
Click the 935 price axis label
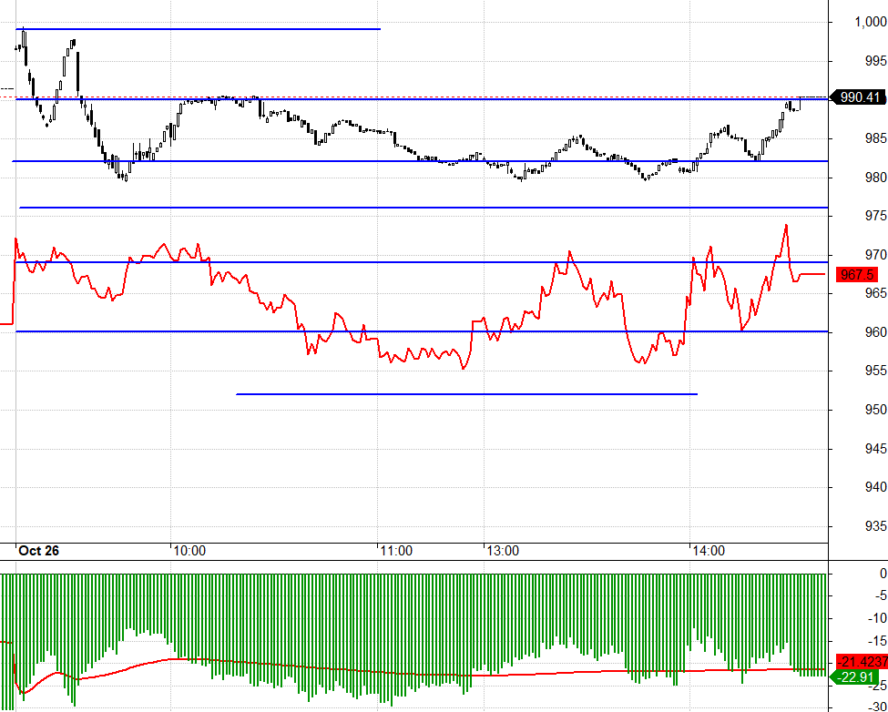click(x=875, y=526)
